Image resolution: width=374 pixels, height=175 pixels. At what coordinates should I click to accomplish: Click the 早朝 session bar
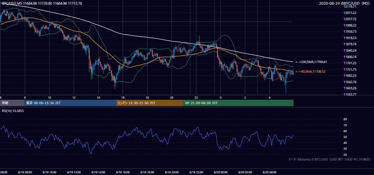12,103
